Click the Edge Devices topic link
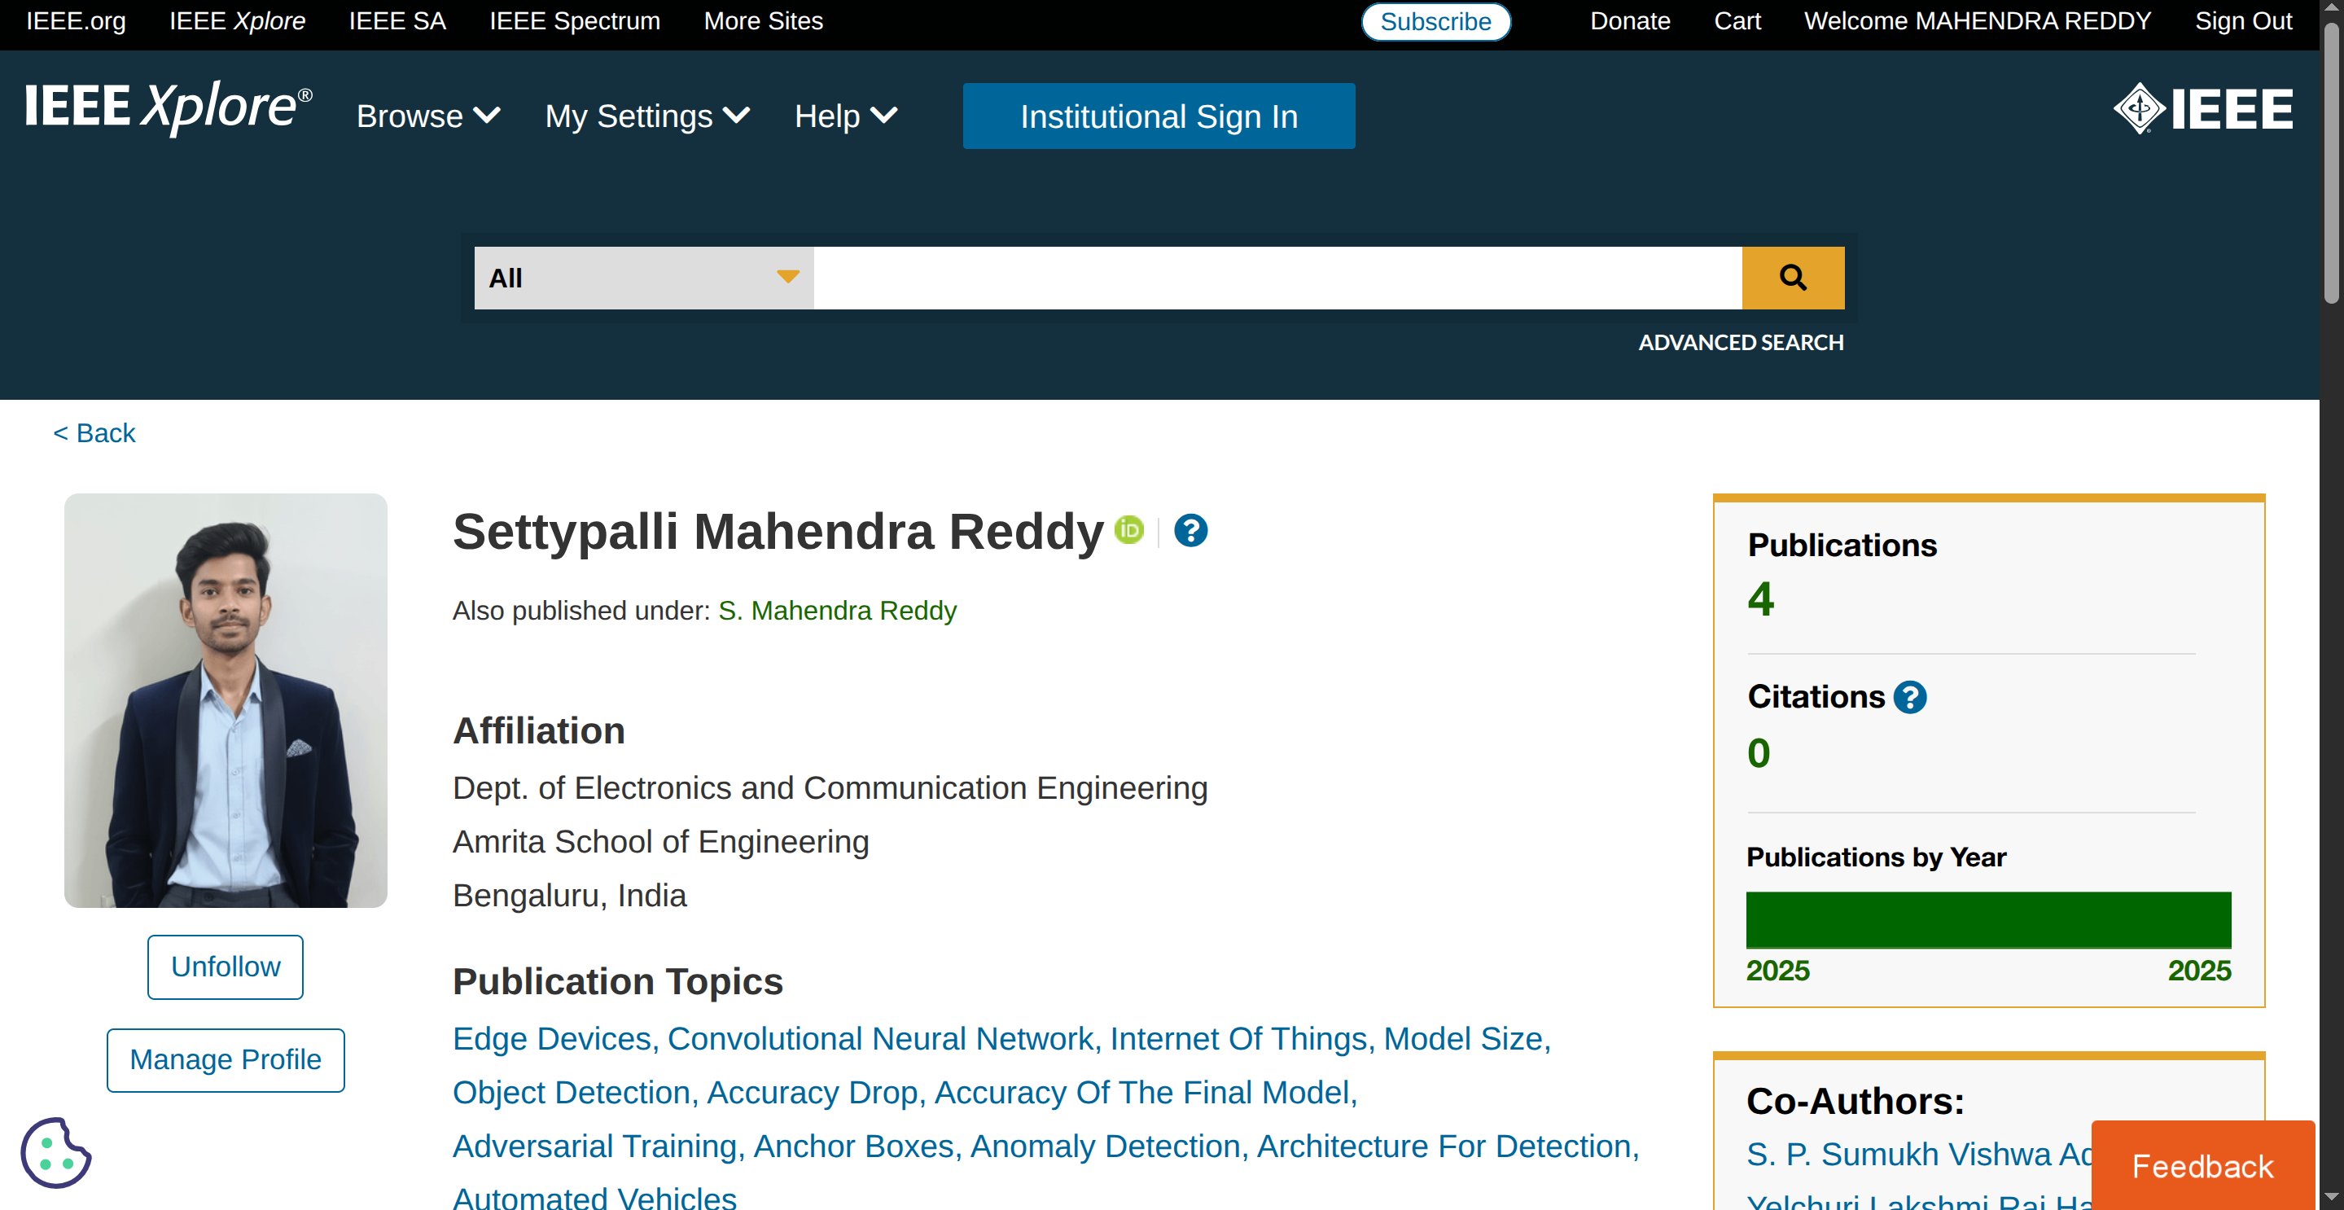The width and height of the screenshot is (2344, 1210). 551,1038
